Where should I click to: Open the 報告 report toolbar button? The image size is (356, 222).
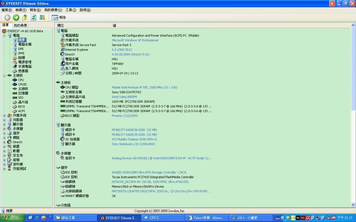(59, 17)
